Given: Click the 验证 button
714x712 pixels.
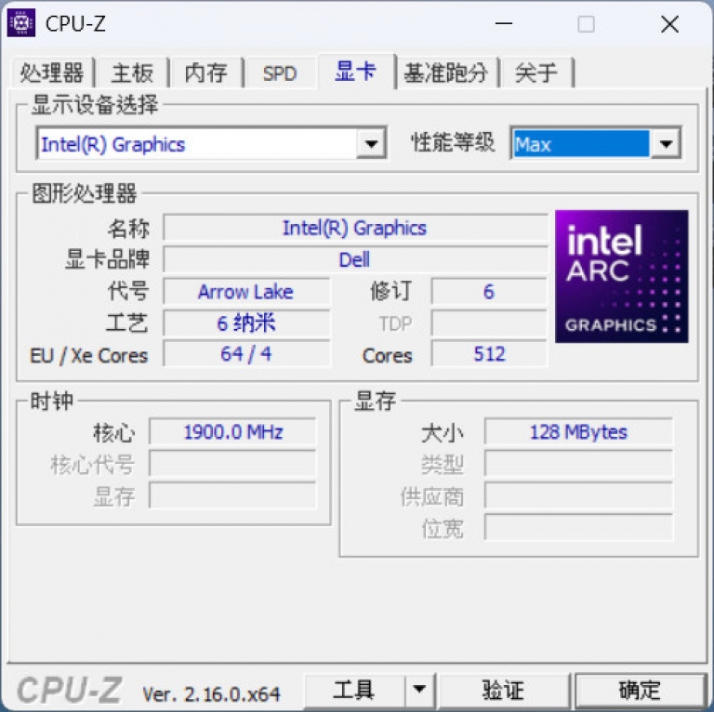Looking at the screenshot, I should point(504,690).
